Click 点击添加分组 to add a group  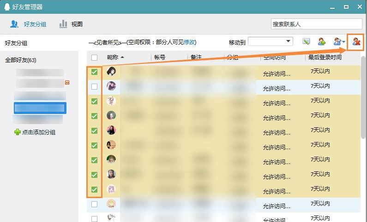tap(39, 132)
